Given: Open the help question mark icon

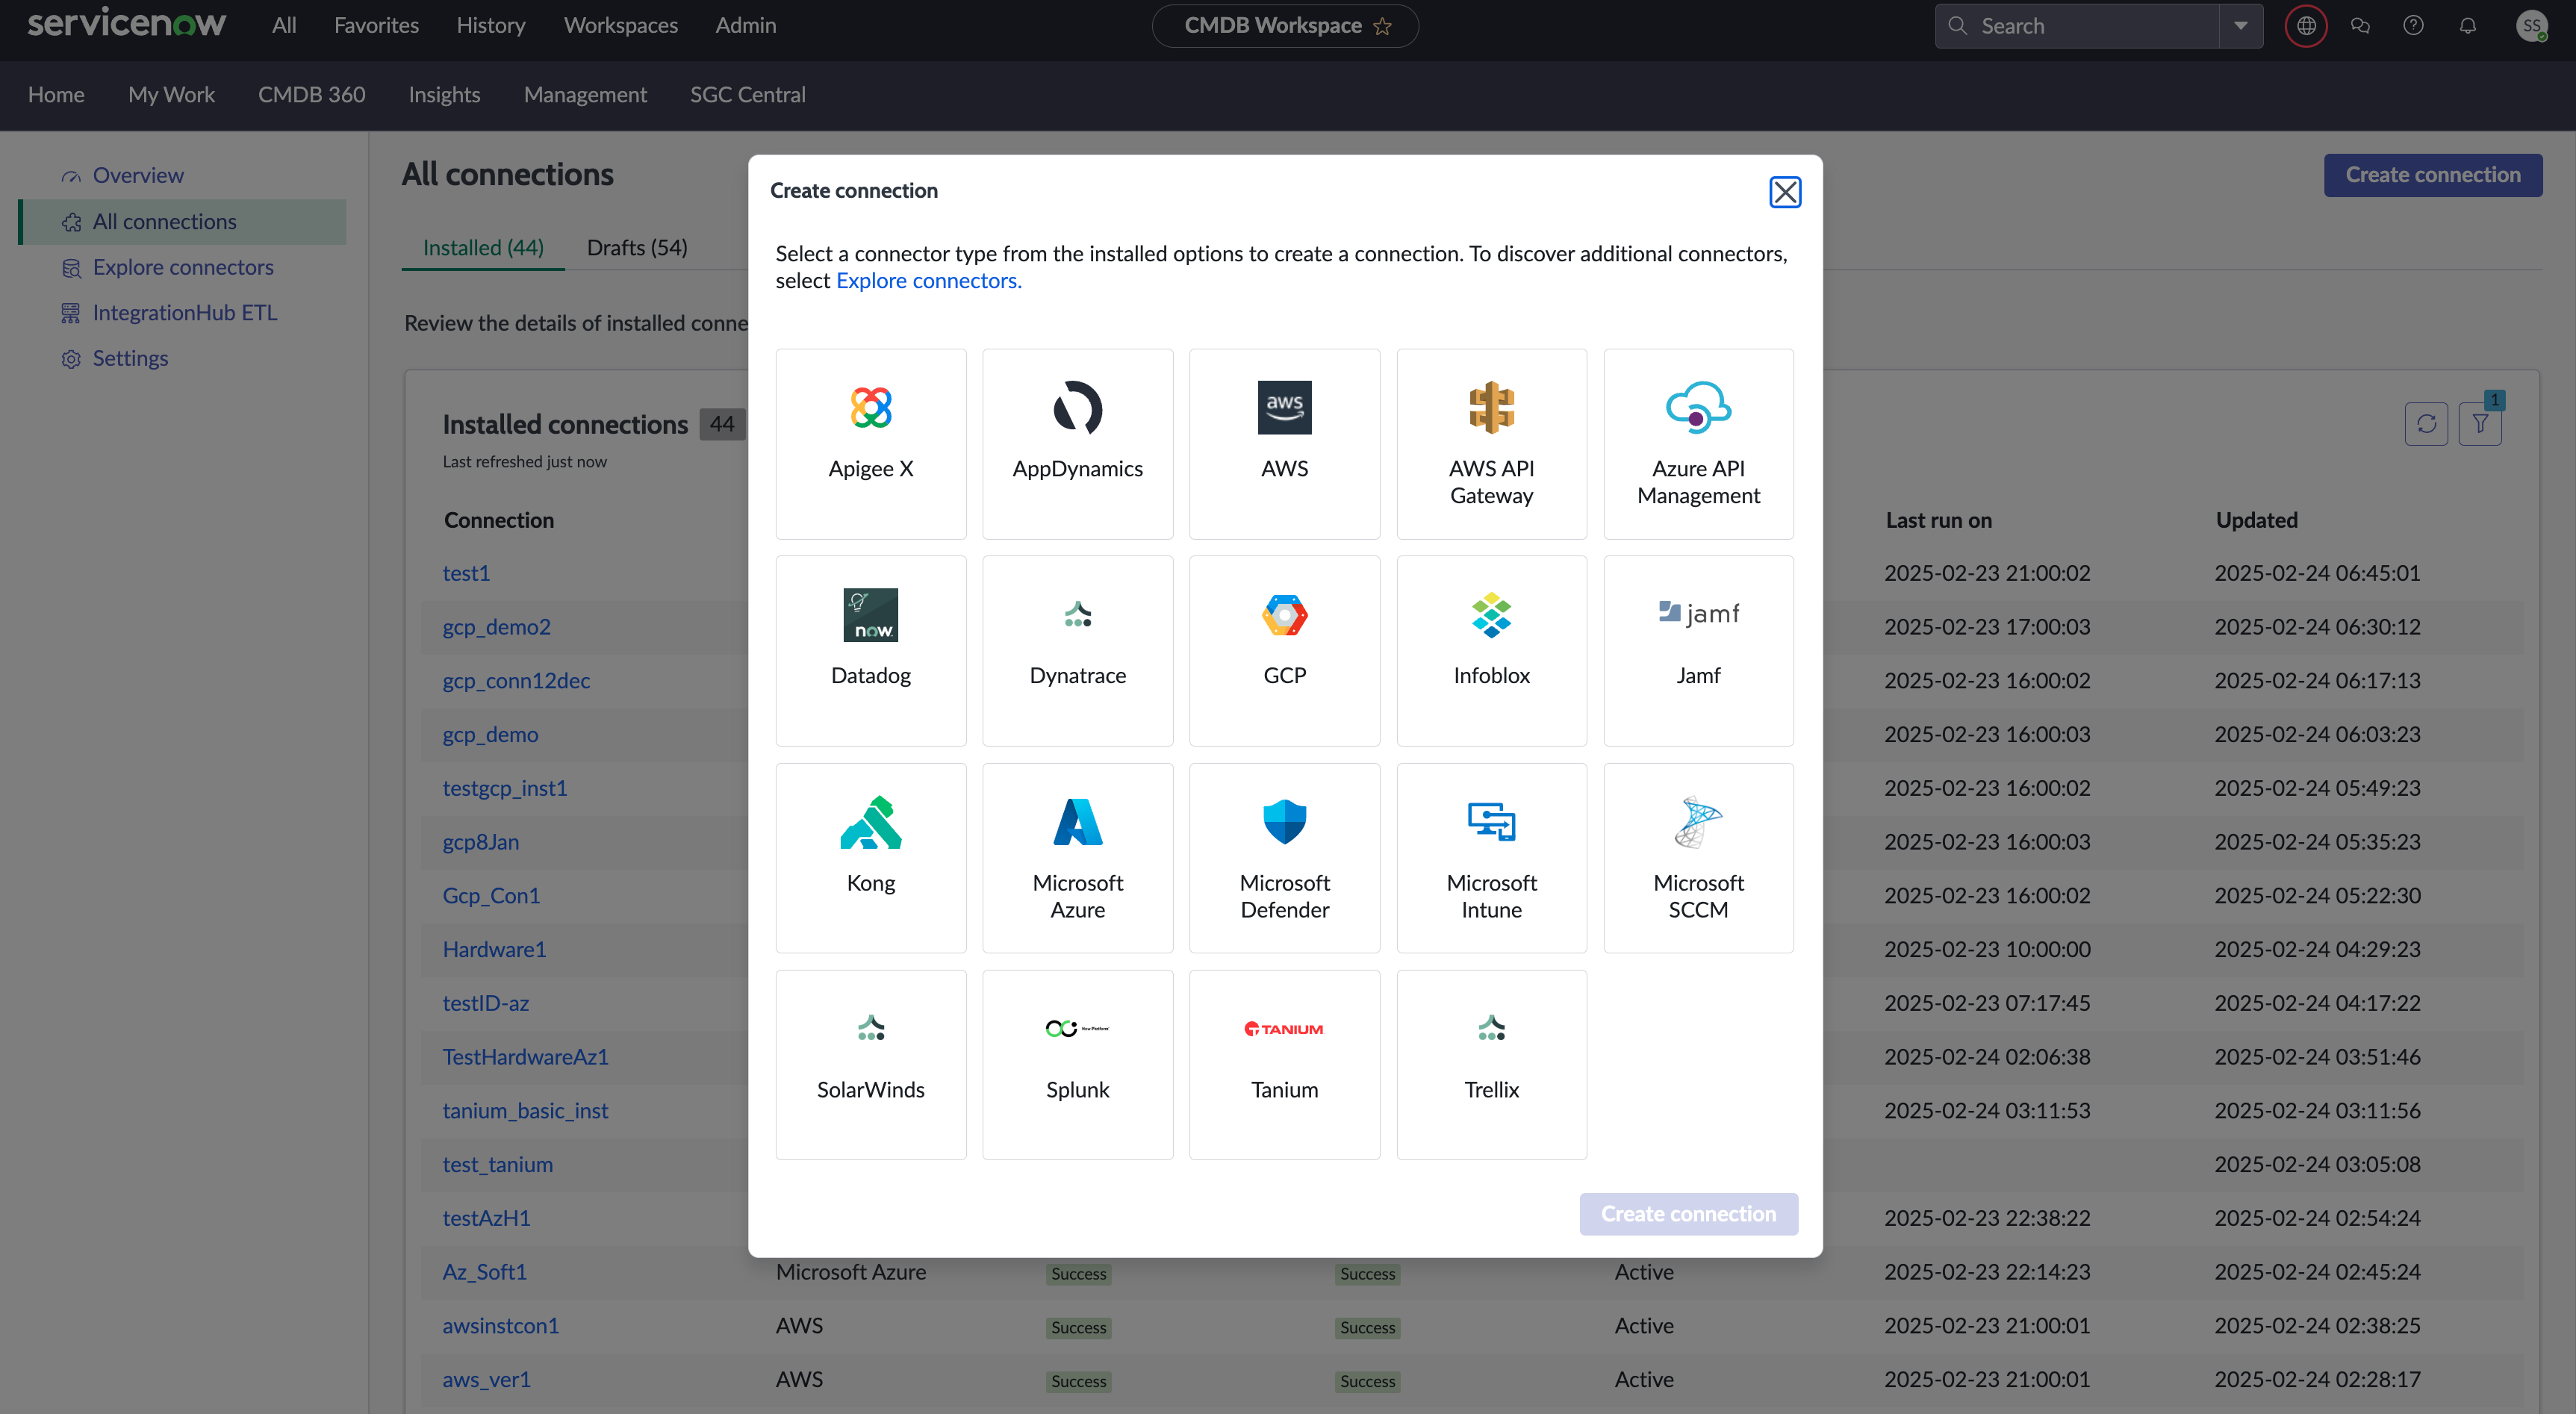Looking at the screenshot, I should coord(2413,26).
